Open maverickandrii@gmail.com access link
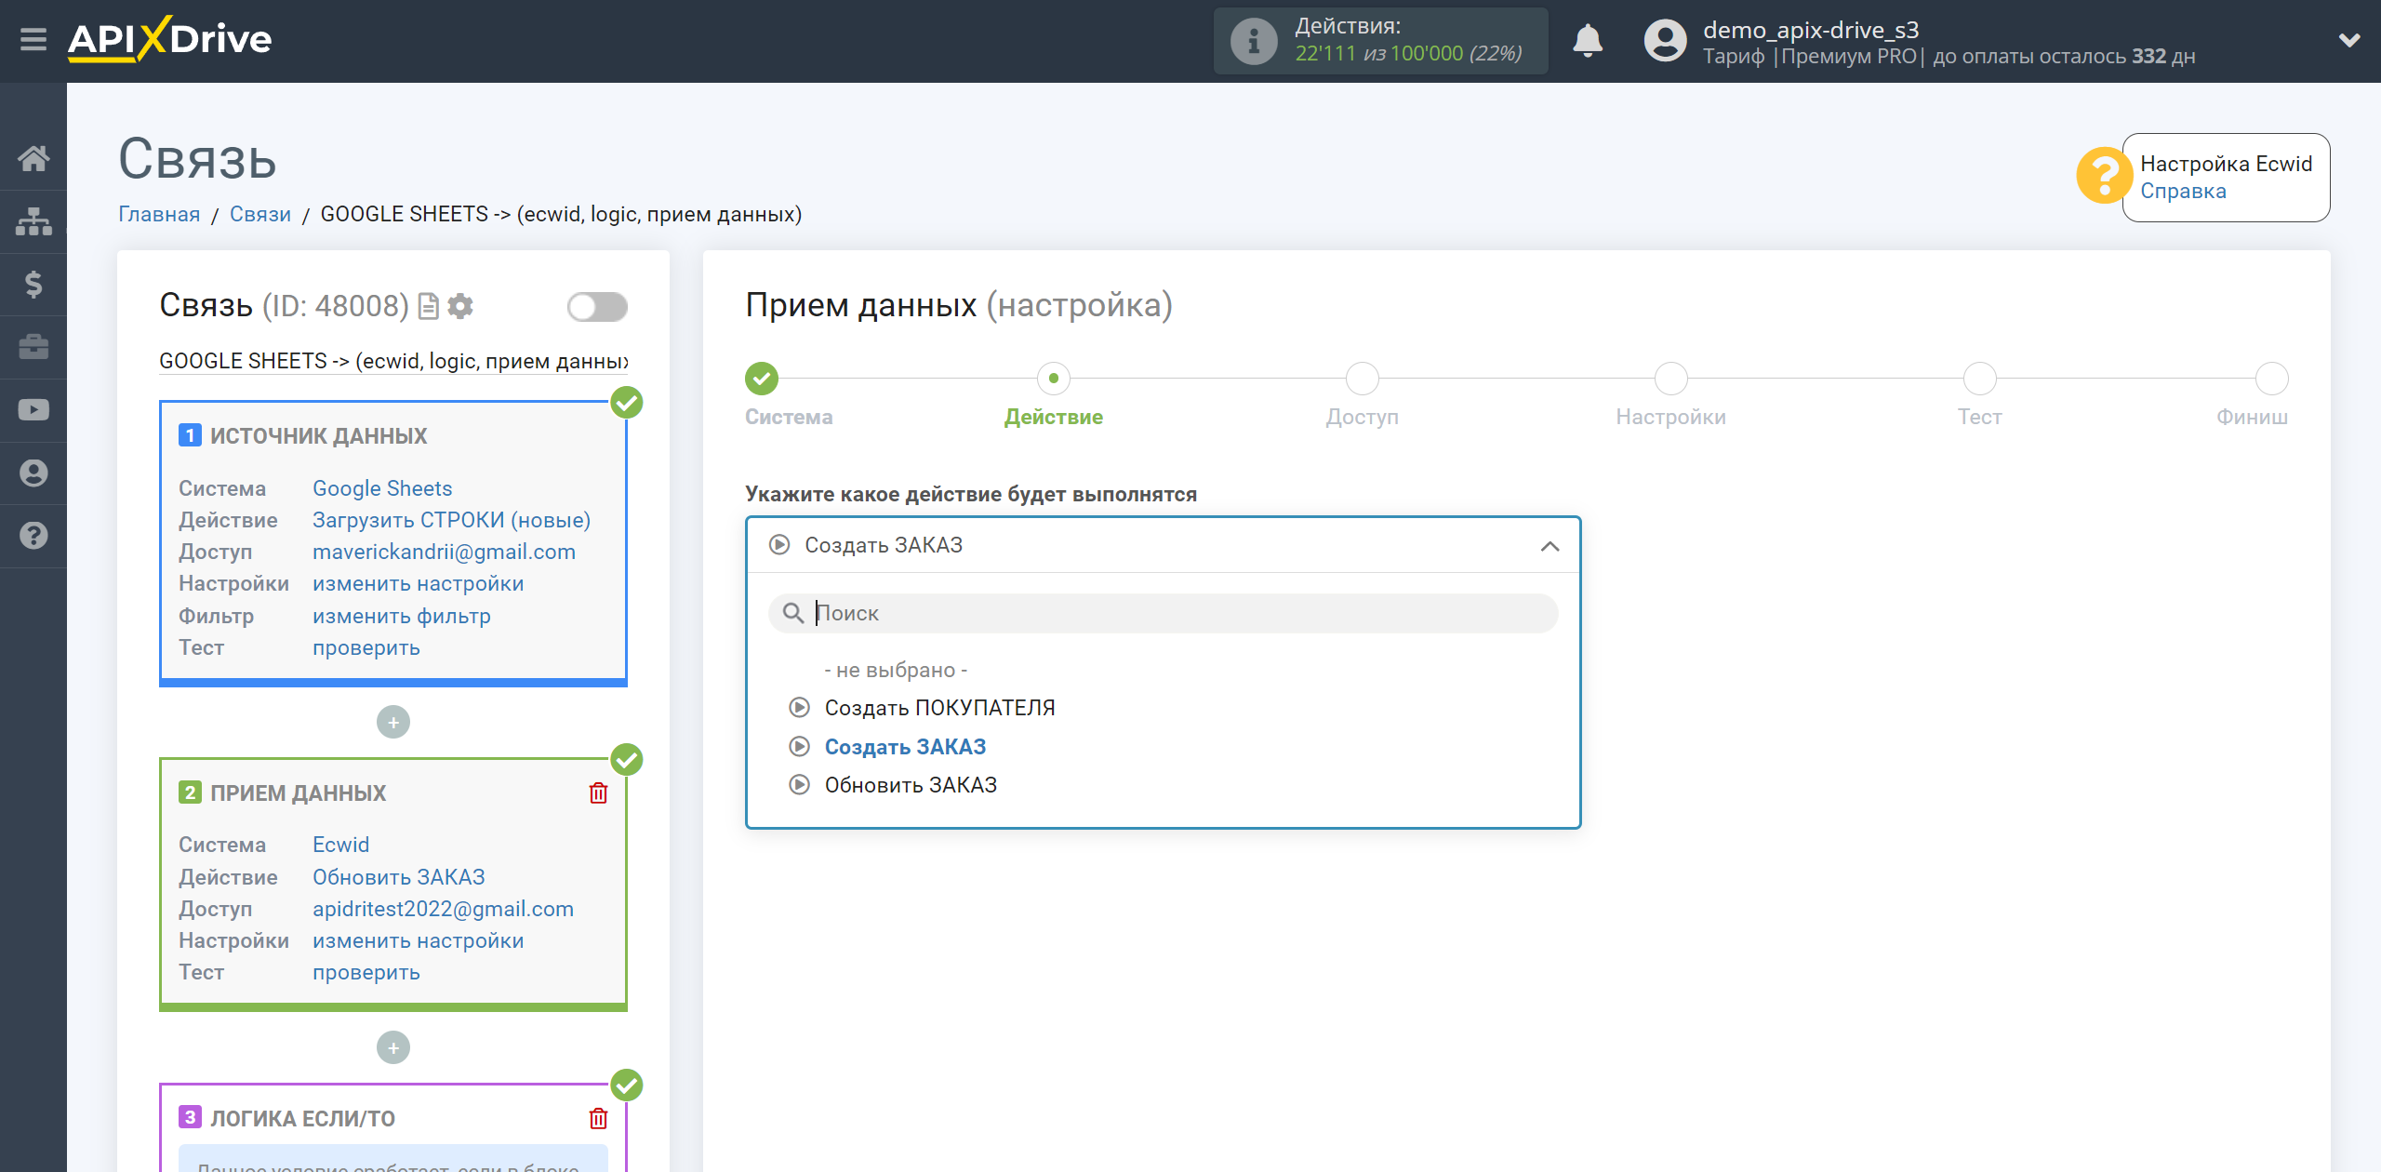2381x1172 pixels. tap(444, 553)
